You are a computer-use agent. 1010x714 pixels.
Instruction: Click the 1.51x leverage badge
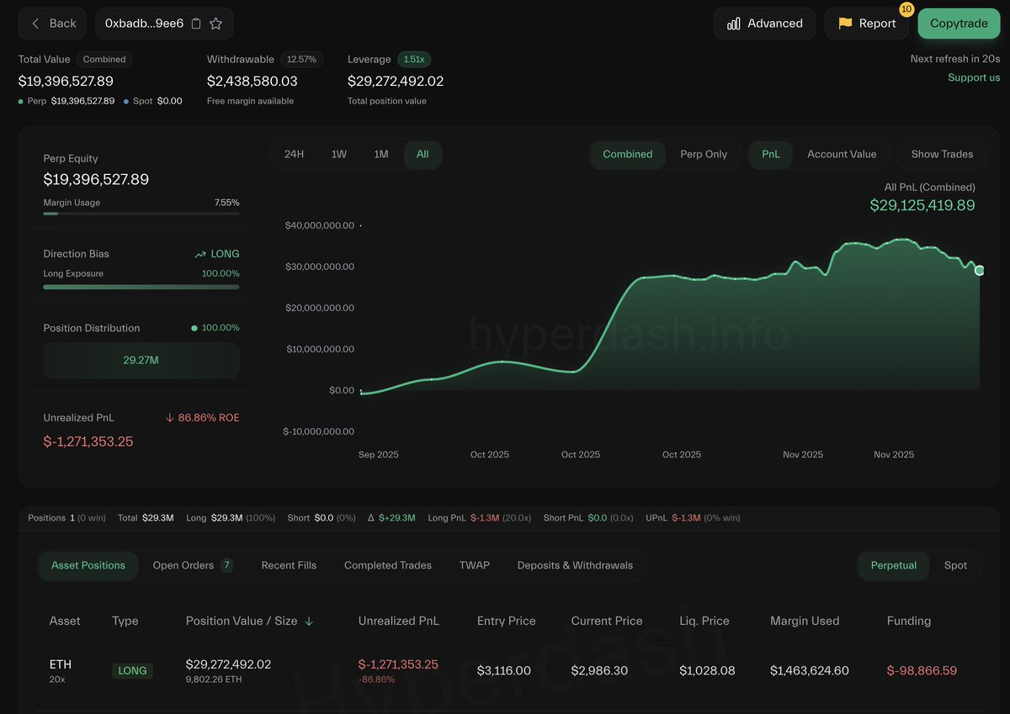(413, 60)
